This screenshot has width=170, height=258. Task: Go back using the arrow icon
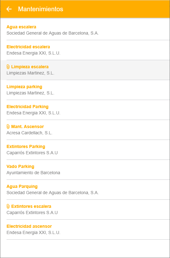(9, 9)
